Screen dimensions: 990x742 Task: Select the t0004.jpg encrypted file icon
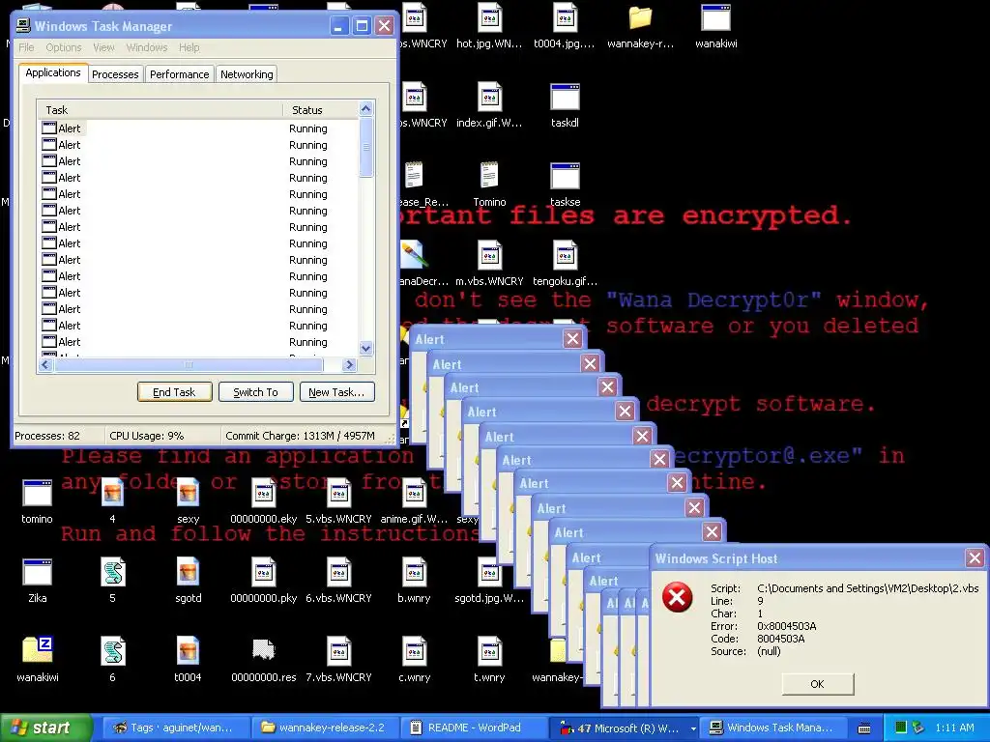[565, 18]
